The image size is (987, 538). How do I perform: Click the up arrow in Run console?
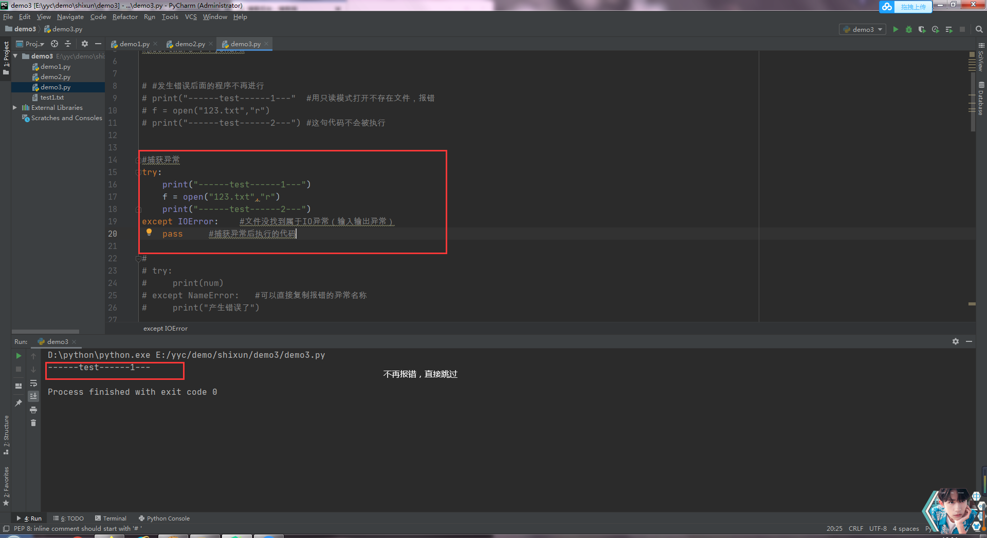pyautogui.click(x=33, y=356)
